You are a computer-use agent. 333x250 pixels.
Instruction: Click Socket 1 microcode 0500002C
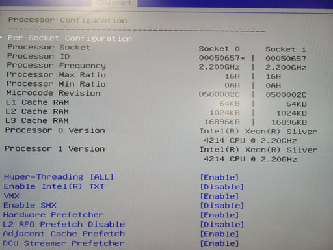286,95
